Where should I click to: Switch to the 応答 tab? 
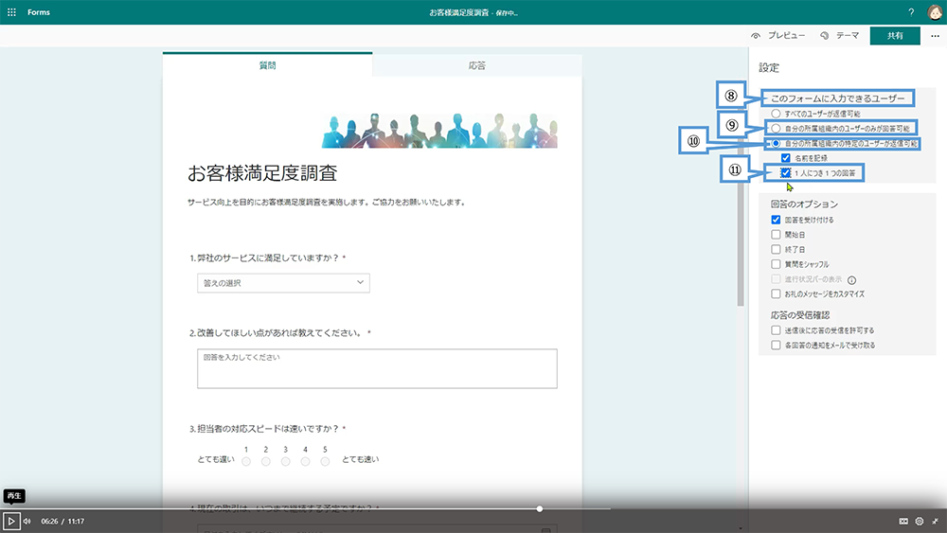[x=477, y=65]
